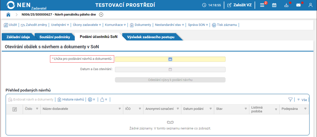
Task: Open the export dropdown in table toolbar
Action: [x=104, y=100]
